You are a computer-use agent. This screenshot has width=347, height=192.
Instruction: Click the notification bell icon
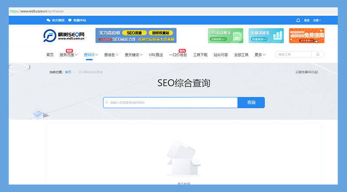pos(298,20)
